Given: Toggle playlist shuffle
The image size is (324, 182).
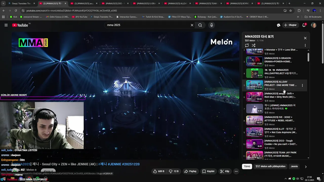Looking at the screenshot, I should (253, 45).
